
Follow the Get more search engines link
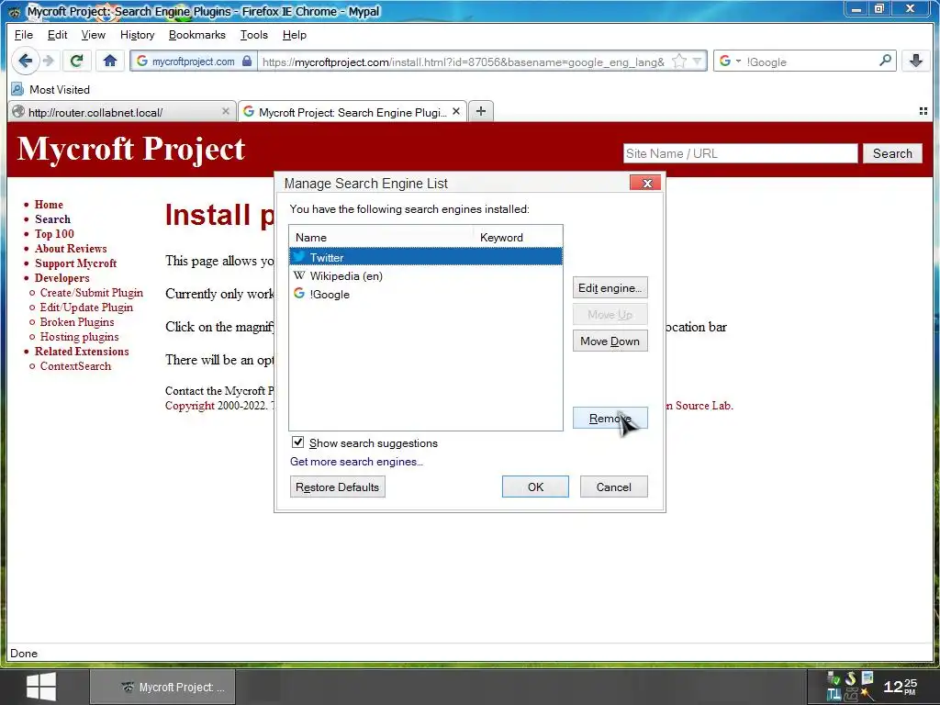tap(357, 462)
